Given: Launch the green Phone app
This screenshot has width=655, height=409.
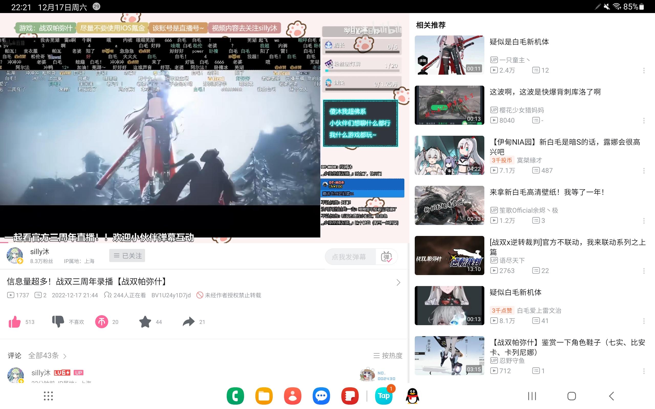Looking at the screenshot, I should (x=235, y=396).
